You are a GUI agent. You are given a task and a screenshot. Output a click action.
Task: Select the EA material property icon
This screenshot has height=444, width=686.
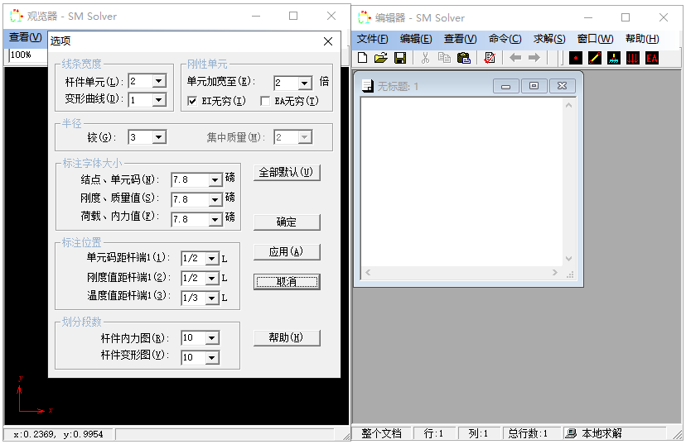pyautogui.click(x=652, y=58)
